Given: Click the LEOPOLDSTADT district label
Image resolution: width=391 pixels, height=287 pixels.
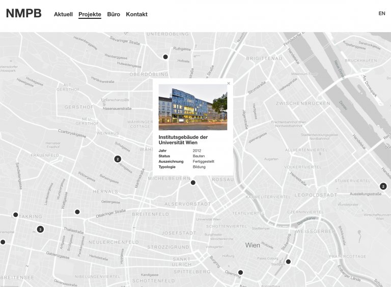Looking at the screenshot, I should pos(316,195).
